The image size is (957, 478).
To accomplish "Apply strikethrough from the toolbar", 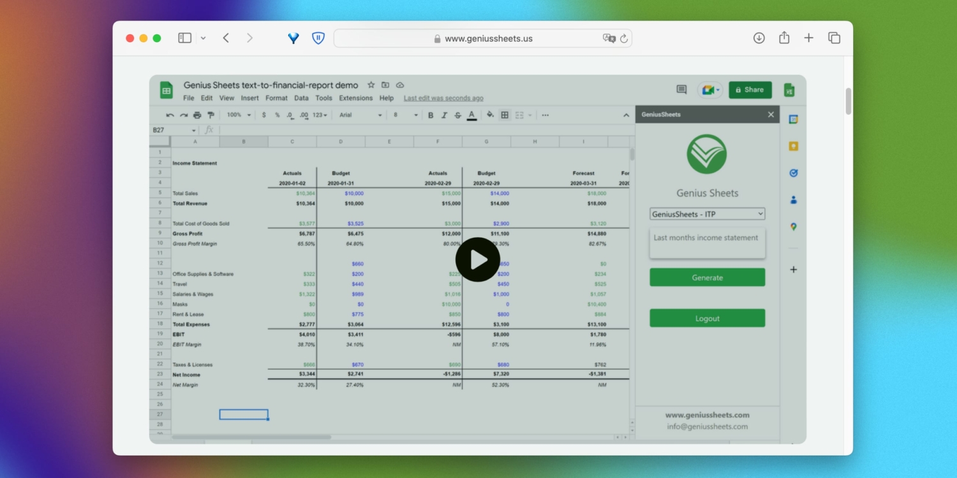I will 457,115.
